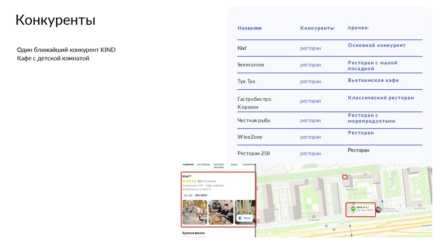Click the Тук Тук table cell
This screenshot has width=439, height=246.
click(x=247, y=81)
